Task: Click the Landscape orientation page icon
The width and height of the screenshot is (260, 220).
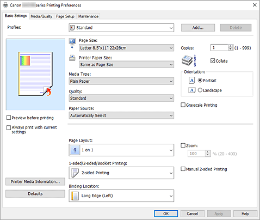Action: pos(191,90)
